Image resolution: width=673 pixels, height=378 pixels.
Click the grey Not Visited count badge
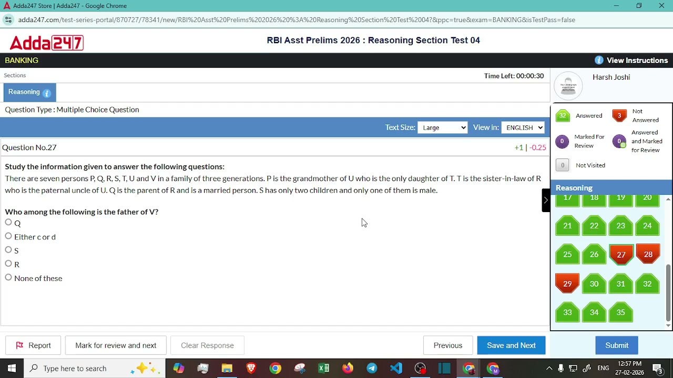point(563,165)
